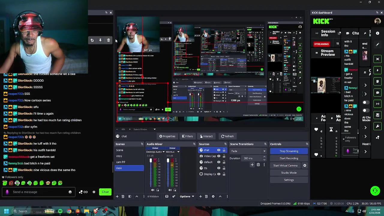Viewport: 384px width, 216px height.
Task: Click green Chat send button
Action: pos(105,192)
